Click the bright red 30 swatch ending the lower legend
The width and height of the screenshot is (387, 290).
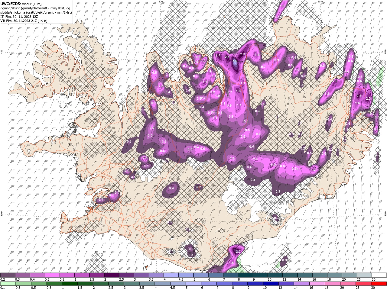tap(379, 284)
